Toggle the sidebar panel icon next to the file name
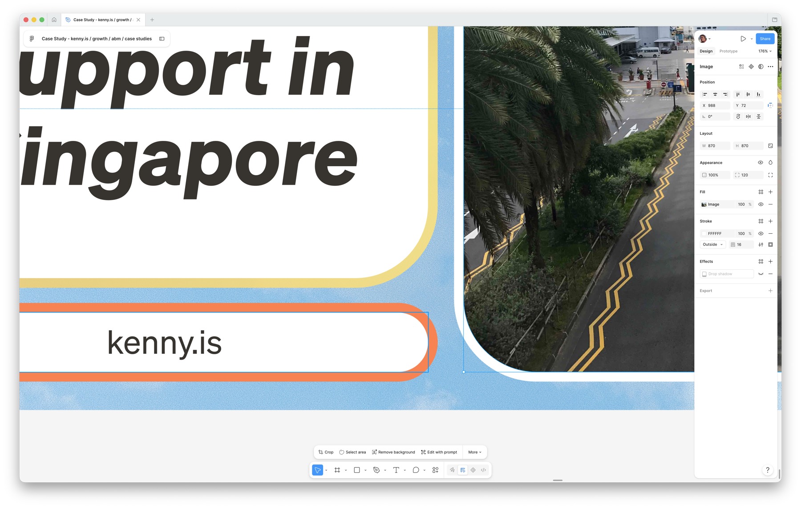801x508 pixels. click(x=162, y=39)
